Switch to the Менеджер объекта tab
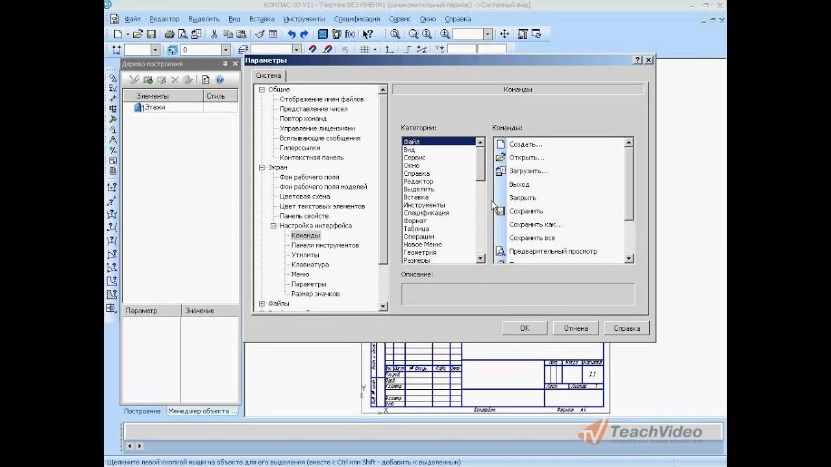Image resolution: width=831 pixels, height=467 pixels. [x=203, y=411]
